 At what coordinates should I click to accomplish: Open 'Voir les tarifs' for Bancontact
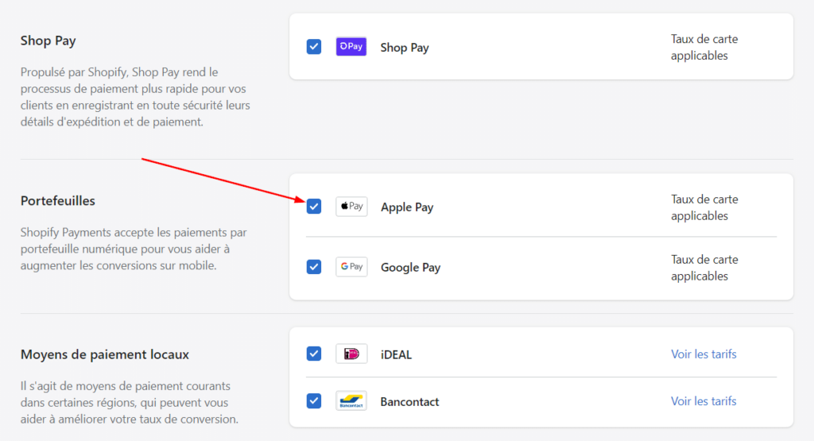tap(704, 401)
